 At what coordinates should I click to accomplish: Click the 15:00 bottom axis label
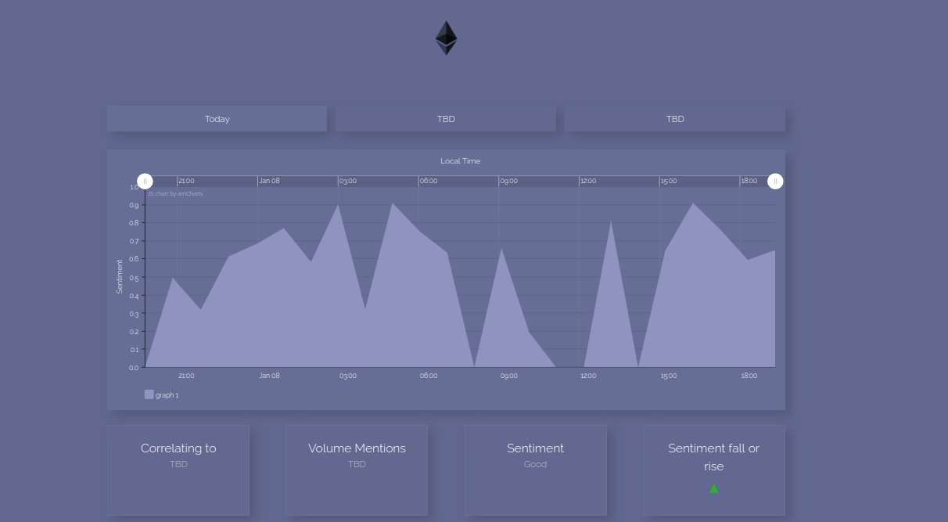click(x=669, y=376)
